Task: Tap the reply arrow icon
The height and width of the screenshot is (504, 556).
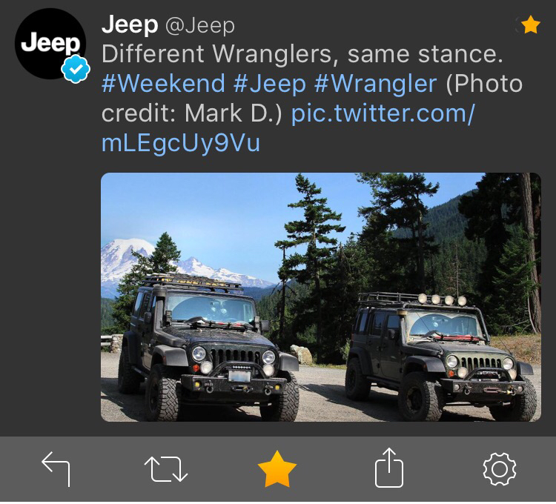Action: point(56,468)
